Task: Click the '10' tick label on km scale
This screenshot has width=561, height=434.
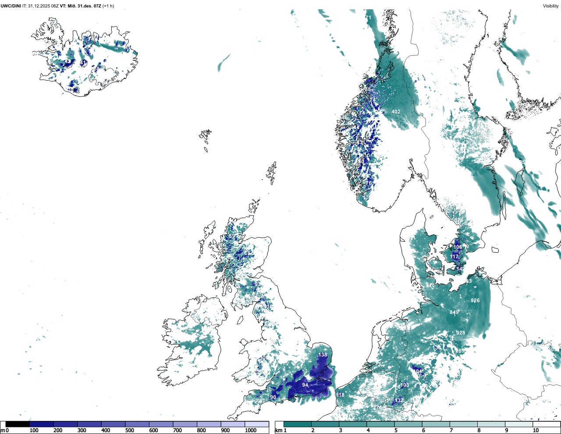Action: [x=536, y=430]
